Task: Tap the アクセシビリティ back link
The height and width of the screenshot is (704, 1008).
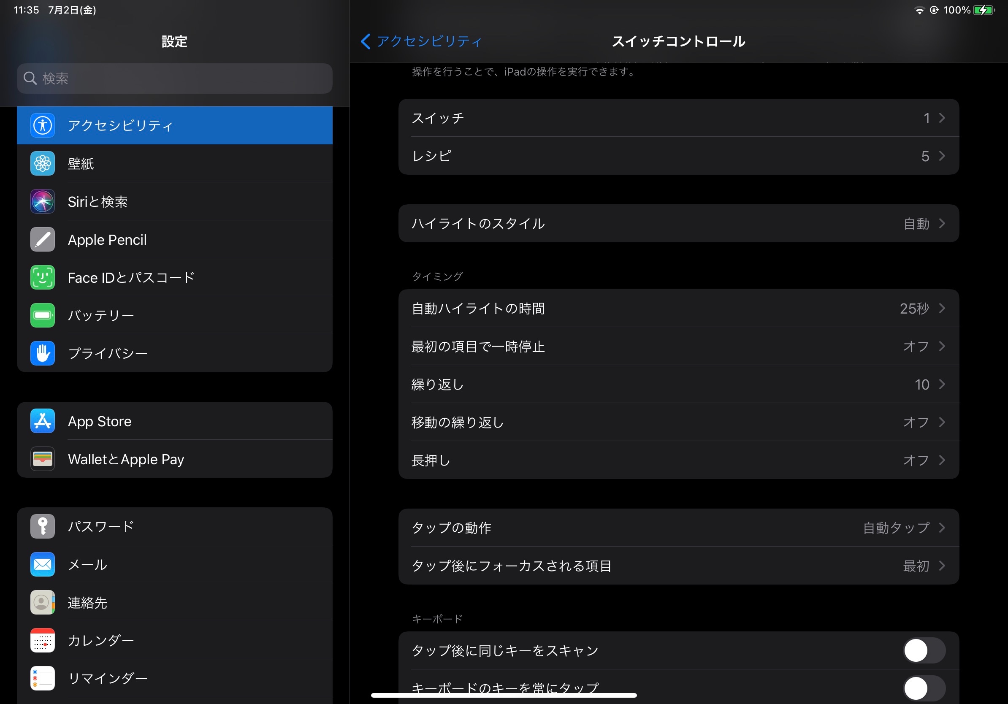Action: pos(420,41)
